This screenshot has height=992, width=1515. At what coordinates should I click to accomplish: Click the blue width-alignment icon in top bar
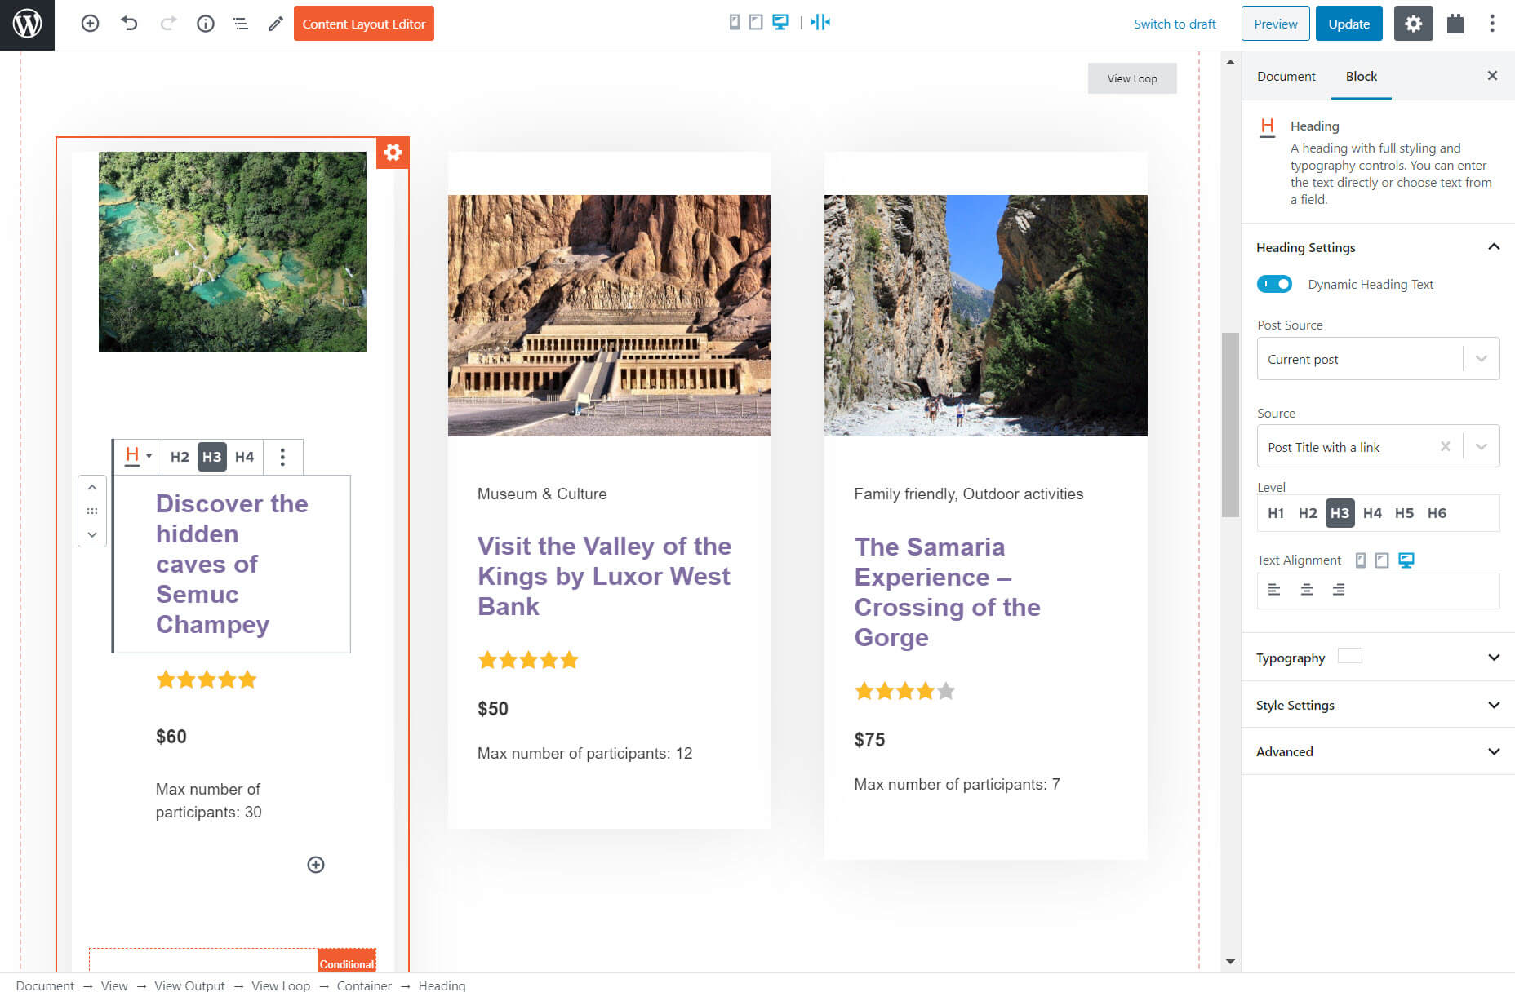820,22
